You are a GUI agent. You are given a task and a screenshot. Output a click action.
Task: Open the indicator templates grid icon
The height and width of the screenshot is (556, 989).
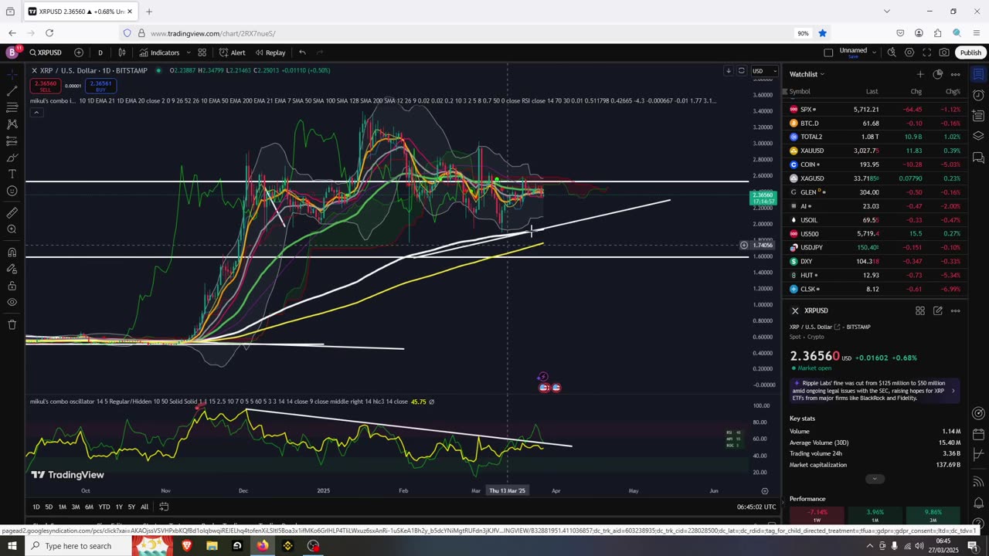point(202,53)
